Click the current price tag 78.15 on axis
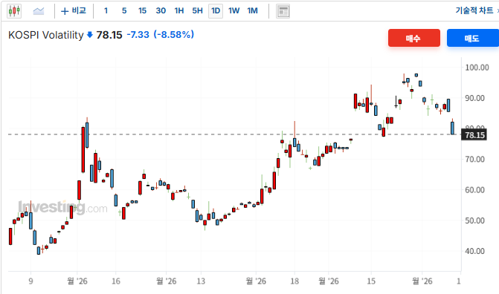Image resolution: width=499 pixels, height=294 pixels. tap(474, 135)
